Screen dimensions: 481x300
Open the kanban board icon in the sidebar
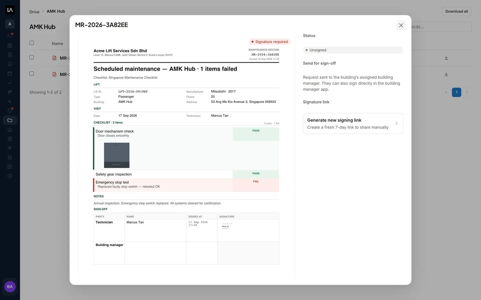click(10, 92)
